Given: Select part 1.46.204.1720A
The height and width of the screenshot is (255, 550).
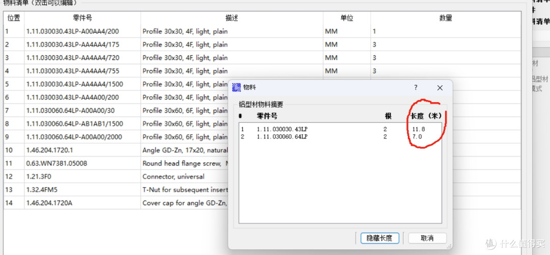Looking at the screenshot, I should pos(49,203).
